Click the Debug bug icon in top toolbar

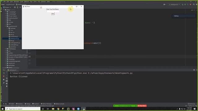[185, 5]
